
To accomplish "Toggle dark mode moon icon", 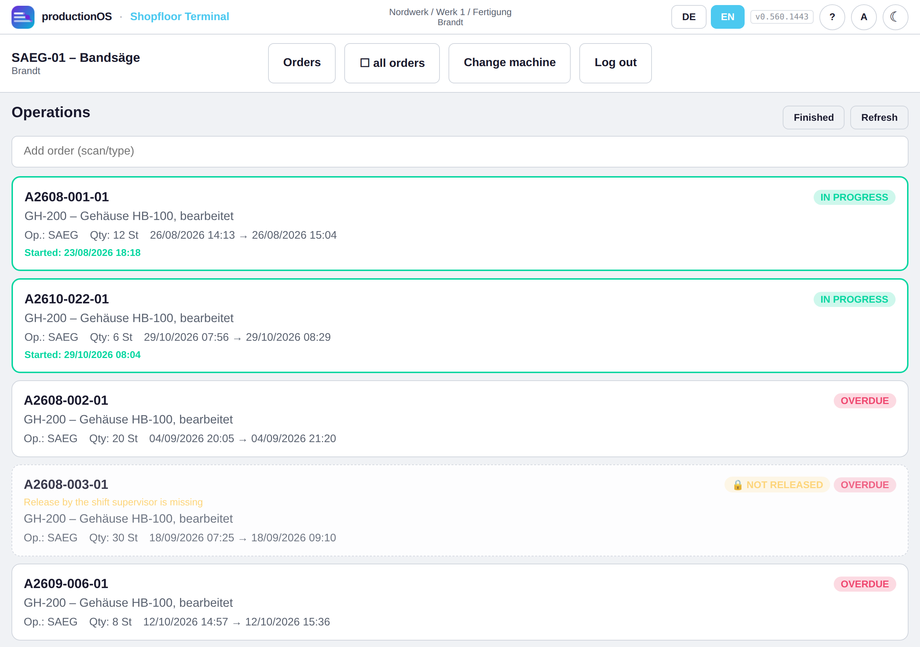I will pyautogui.click(x=896, y=17).
